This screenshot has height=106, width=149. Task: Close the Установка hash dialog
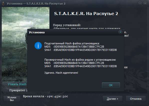click(120, 32)
